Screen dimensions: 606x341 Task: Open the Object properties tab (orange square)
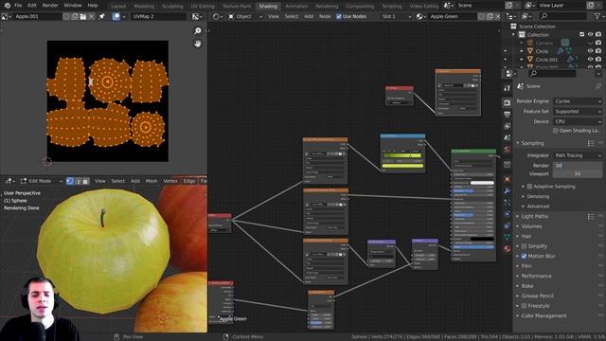(x=508, y=179)
